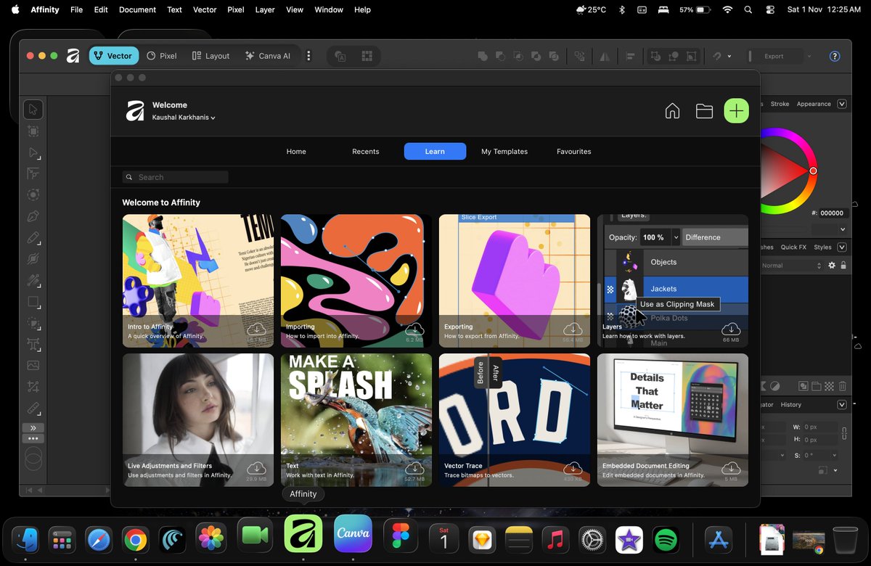Switch to the Appearance panel tab
The height and width of the screenshot is (566, 871).
pyautogui.click(x=814, y=104)
